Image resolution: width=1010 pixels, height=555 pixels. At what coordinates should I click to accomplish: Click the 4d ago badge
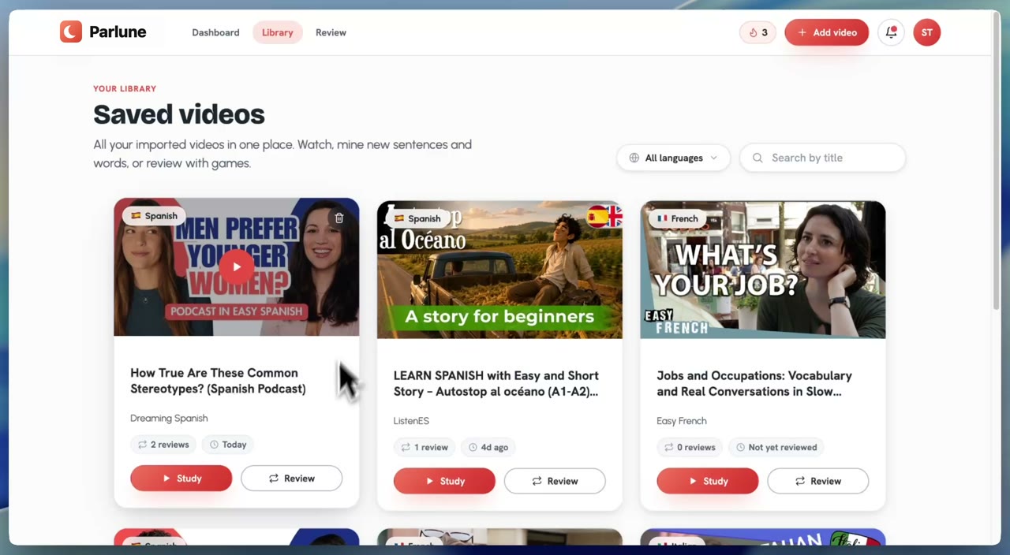point(488,447)
